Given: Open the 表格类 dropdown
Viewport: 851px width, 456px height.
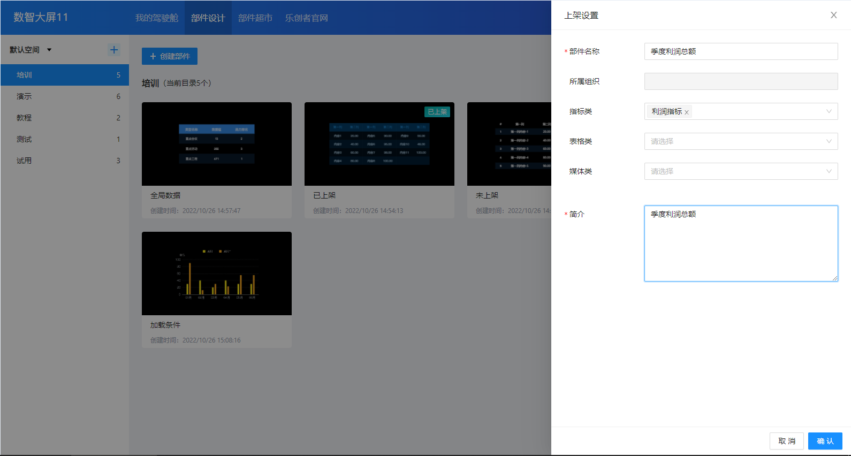Looking at the screenshot, I should click(x=740, y=141).
